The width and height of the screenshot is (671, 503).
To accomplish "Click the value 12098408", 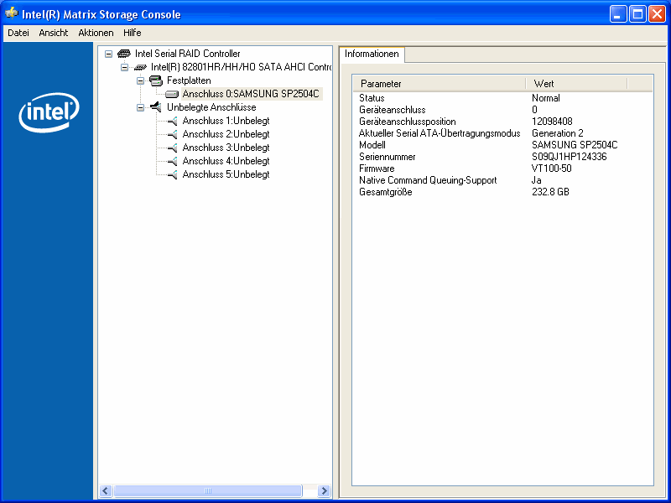I will click(552, 122).
